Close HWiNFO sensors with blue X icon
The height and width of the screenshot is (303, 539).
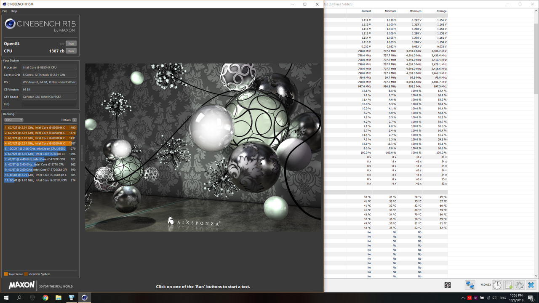[x=531, y=285]
